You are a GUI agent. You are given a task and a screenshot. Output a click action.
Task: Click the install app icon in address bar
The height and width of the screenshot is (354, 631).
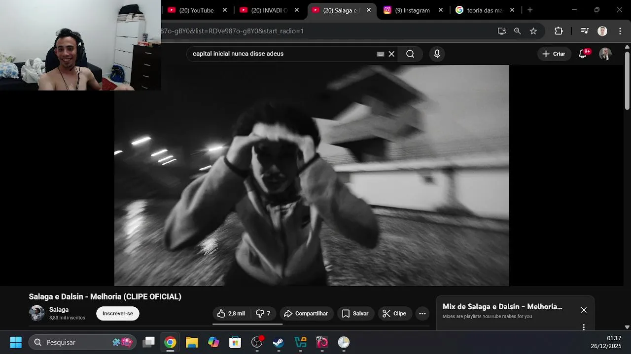coord(502,31)
